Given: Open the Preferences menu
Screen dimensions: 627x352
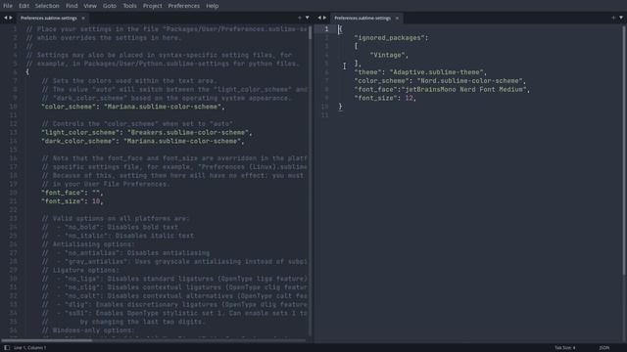Looking at the screenshot, I should (x=183, y=6).
